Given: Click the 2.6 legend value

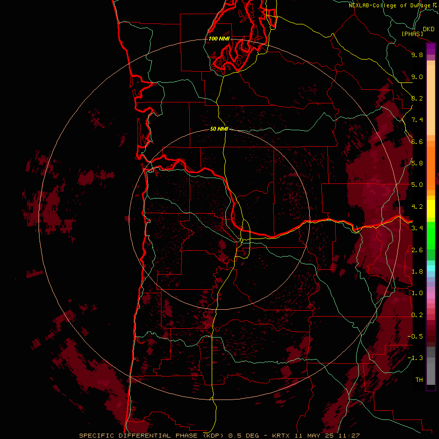Looking at the screenshot, I should pyautogui.click(x=417, y=250).
